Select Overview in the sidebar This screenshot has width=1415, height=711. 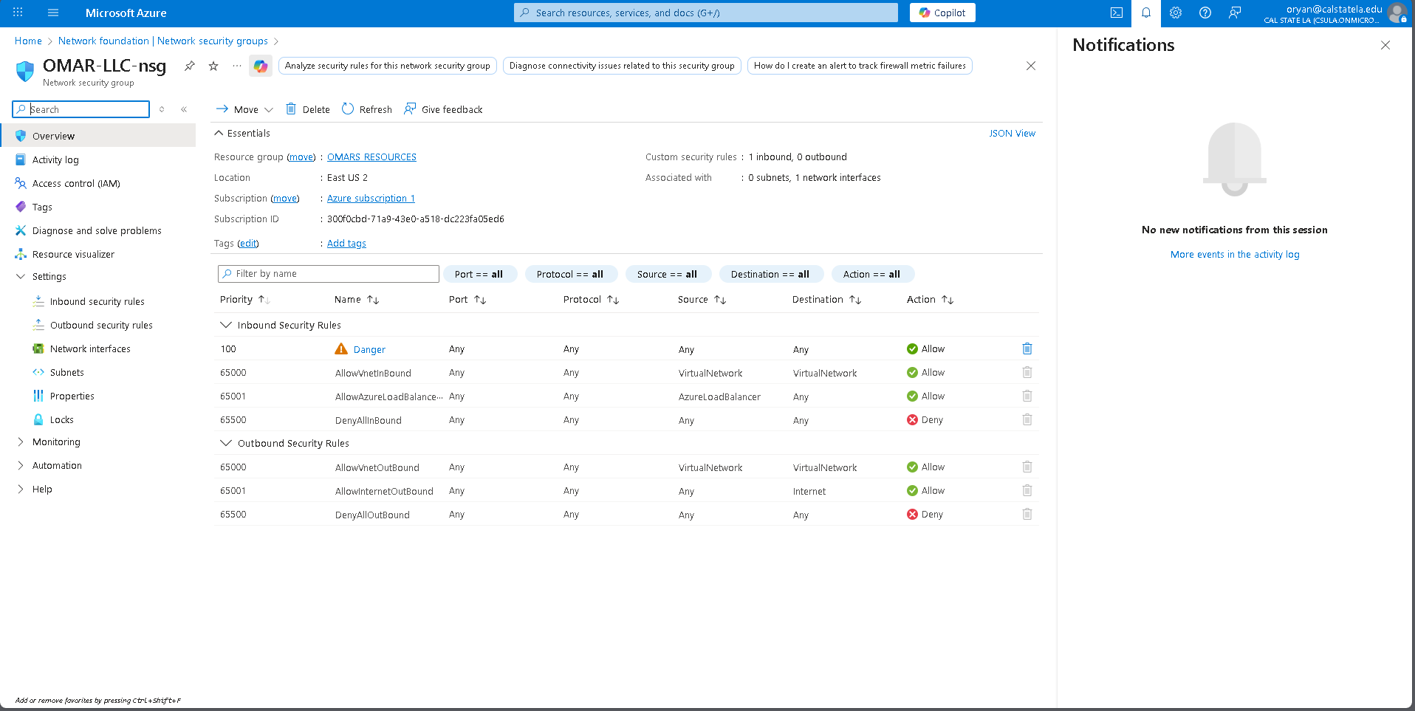(97, 136)
